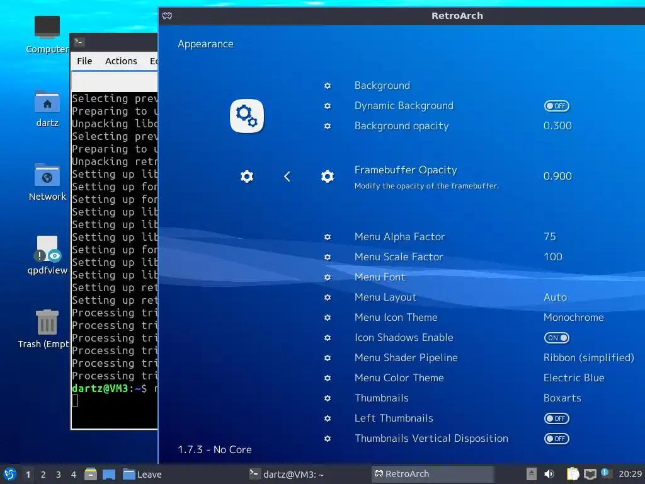The image size is (645, 484).
Task: Select the Menu Font entry
Action: click(380, 277)
